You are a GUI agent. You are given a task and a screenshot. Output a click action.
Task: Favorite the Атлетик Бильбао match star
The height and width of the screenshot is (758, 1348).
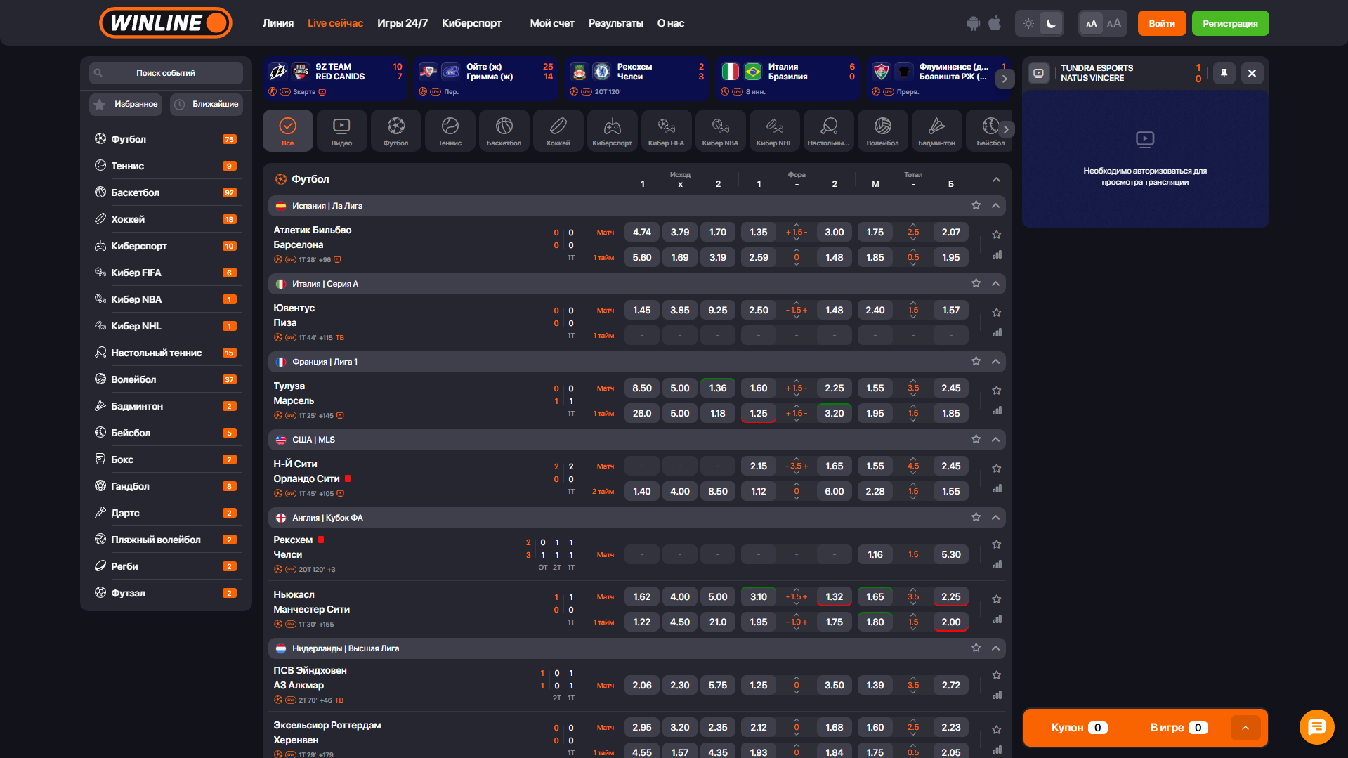point(996,234)
